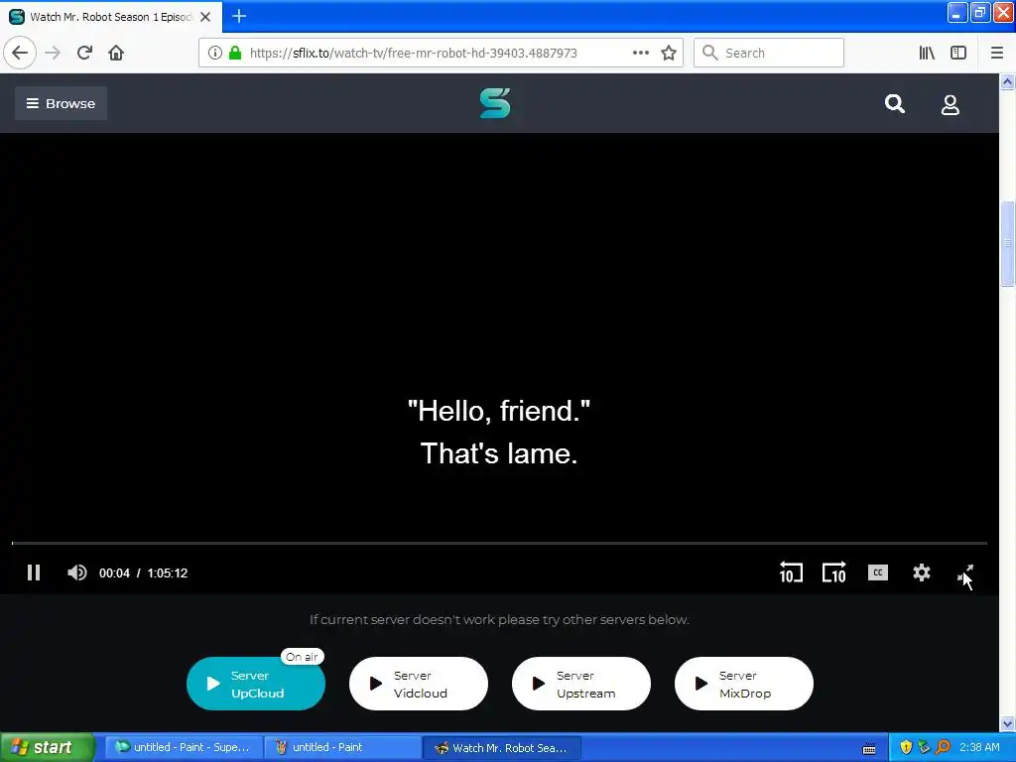This screenshot has height=762, width=1016.
Task: Skip forward 10 seconds in the player
Action: click(833, 572)
